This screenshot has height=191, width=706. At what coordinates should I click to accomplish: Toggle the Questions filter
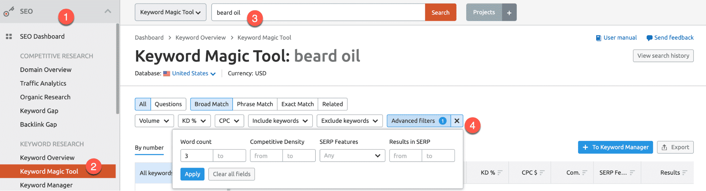(168, 104)
